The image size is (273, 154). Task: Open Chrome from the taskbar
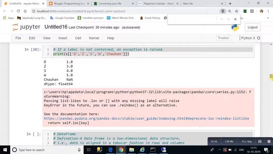tap(121, 150)
